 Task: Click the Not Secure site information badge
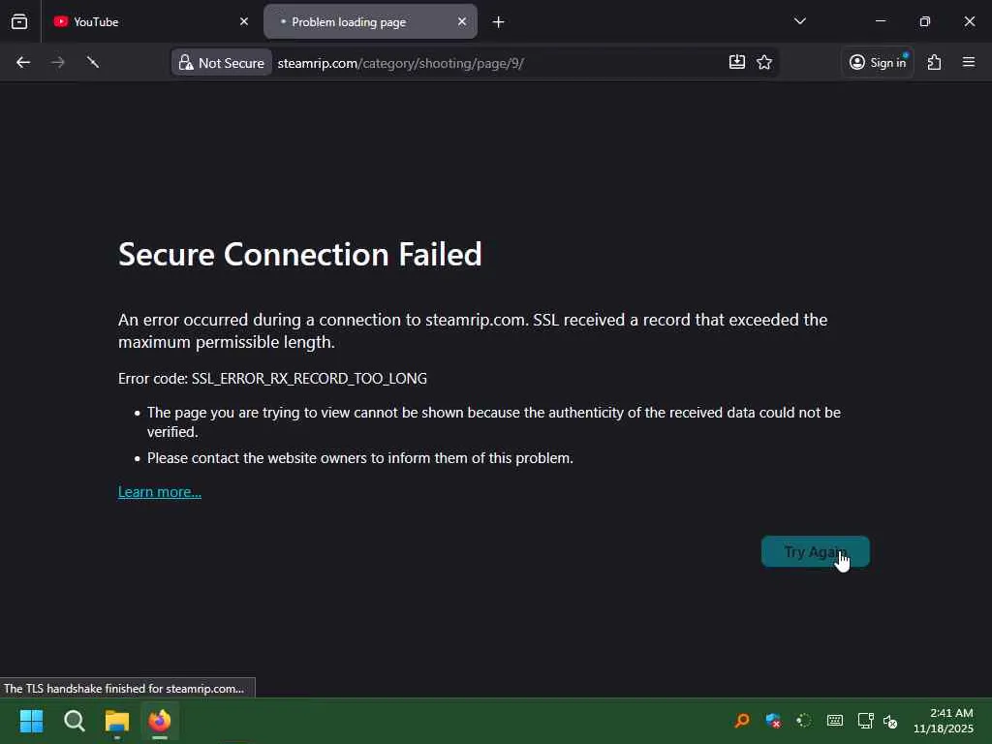tap(222, 63)
